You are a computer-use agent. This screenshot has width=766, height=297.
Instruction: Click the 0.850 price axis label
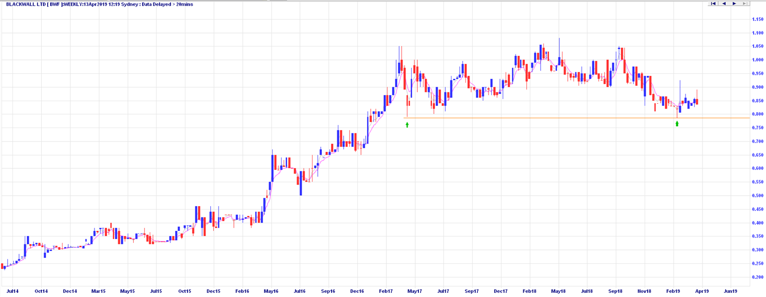[x=758, y=101]
